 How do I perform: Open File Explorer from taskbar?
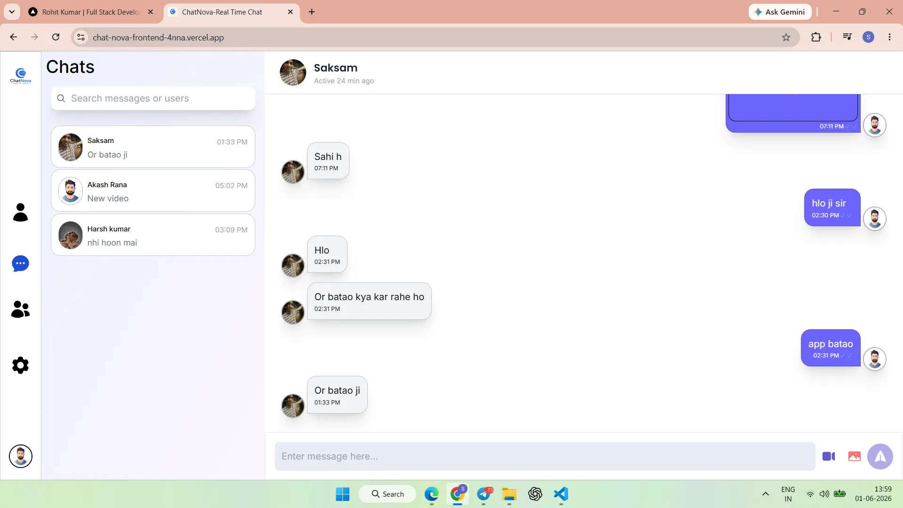pyautogui.click(x=509, y=494)
